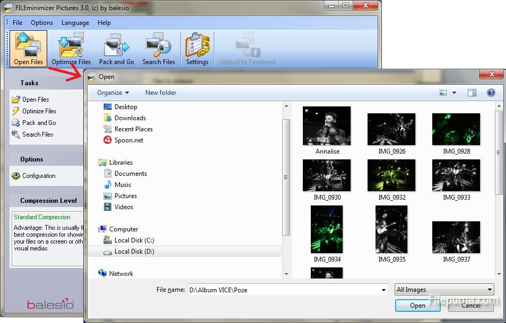Click the New folder button
The image size is (506, 323).
[161, 93]
